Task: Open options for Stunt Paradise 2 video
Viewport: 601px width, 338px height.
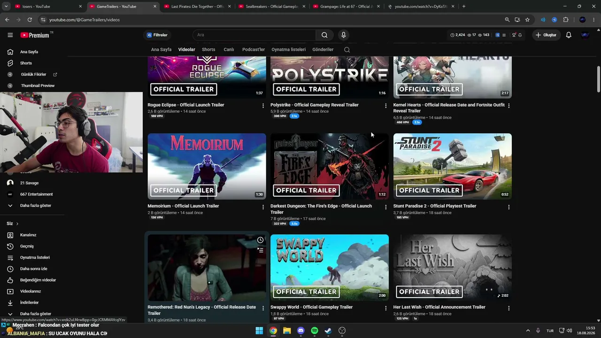Action: (509, 207)
